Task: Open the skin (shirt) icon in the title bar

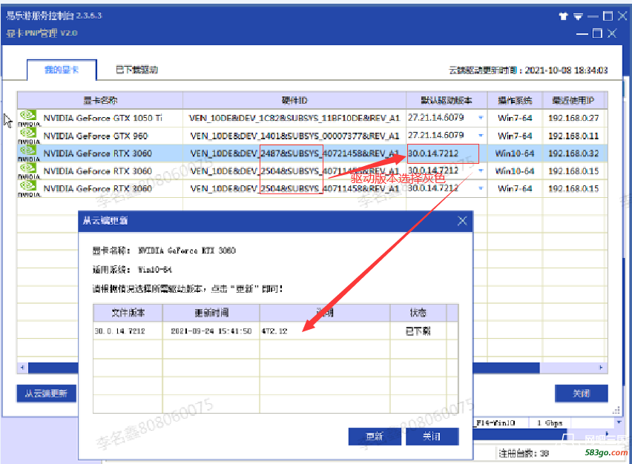Action: point(563,16)
